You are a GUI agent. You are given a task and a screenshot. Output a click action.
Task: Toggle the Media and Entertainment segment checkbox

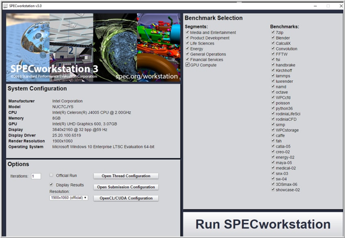point(188,32)
